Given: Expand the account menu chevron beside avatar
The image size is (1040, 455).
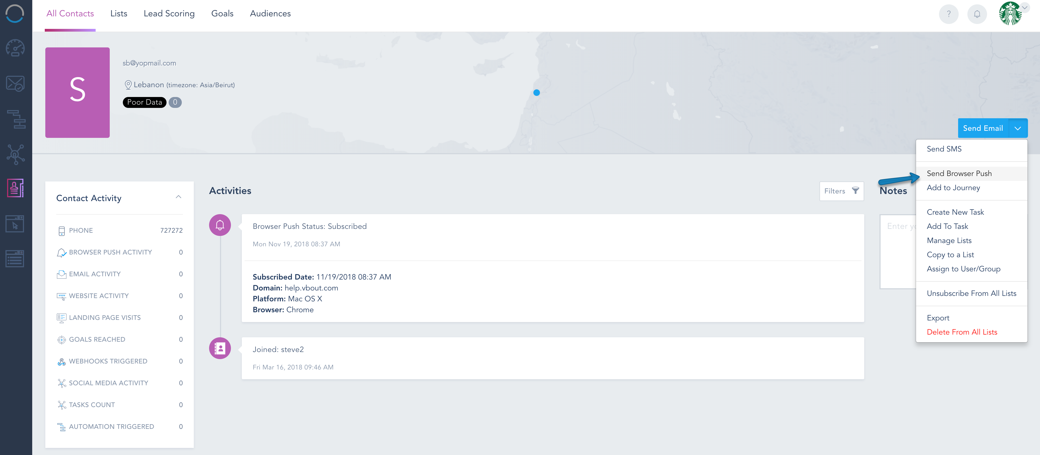Looking at the screenshot, I should coord(1024,8).
